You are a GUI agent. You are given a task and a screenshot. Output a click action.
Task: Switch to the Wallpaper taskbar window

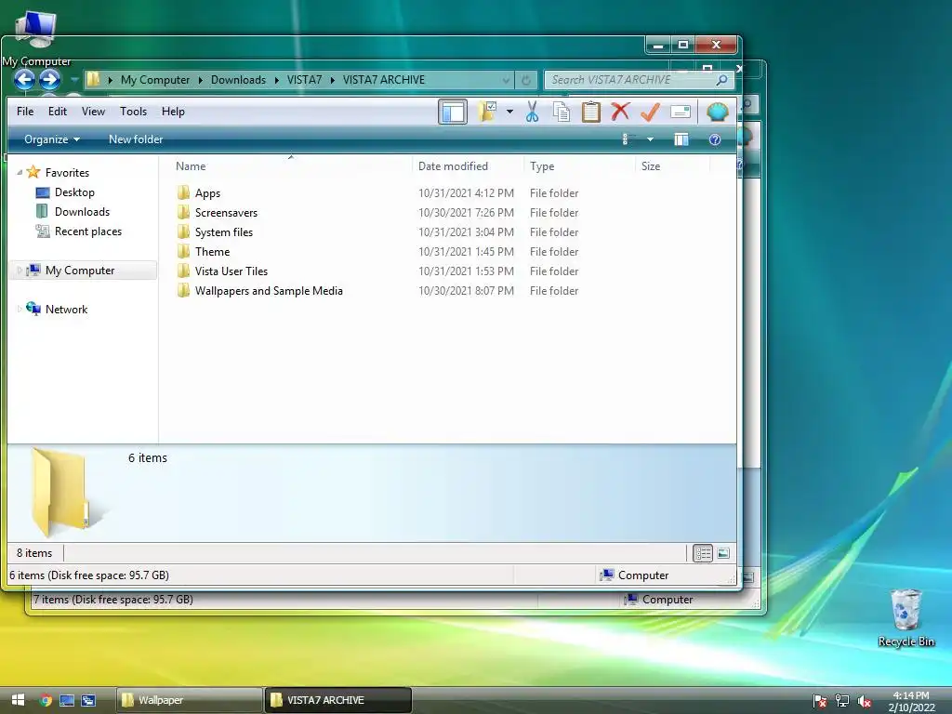[189, 700]
